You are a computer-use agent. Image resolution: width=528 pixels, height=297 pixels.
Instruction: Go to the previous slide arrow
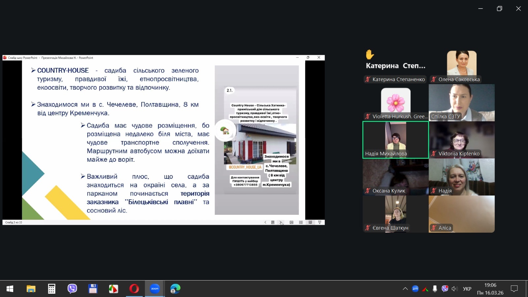[x=265, y=222]
